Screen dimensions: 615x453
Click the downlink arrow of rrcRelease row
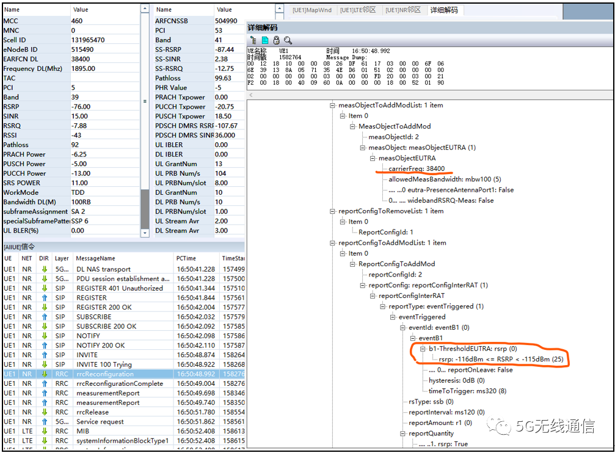click(x=45, y=412)
